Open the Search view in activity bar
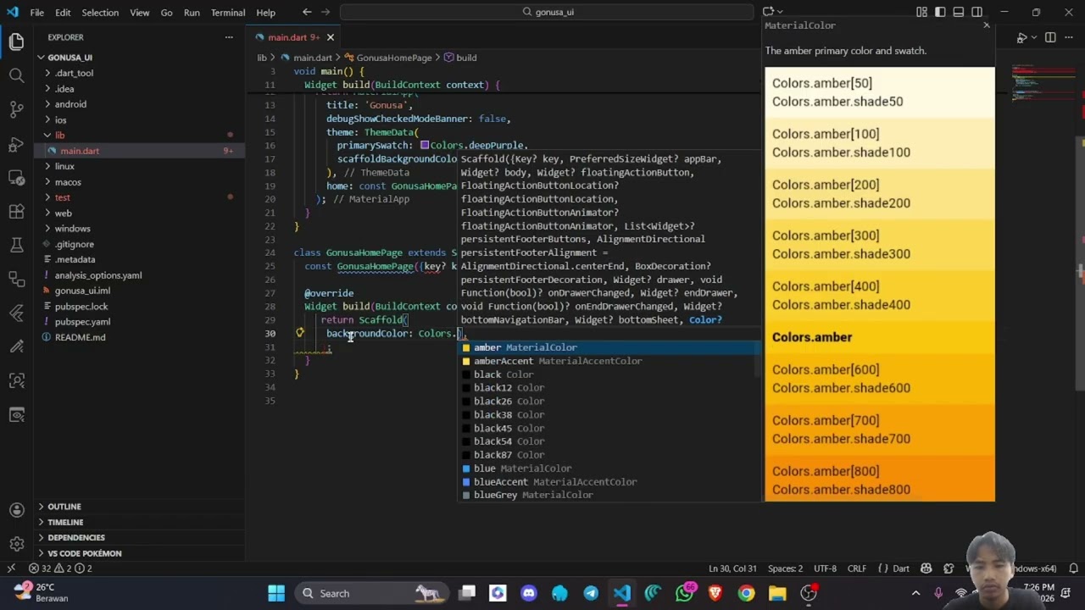The image size is (1085, 610). pyautogui.click(x=16, y=75)
